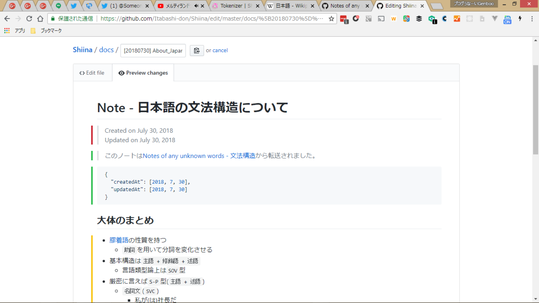Open the 膠着語 link
Viewport: 539px width, 303px height.
coord(119,240)
